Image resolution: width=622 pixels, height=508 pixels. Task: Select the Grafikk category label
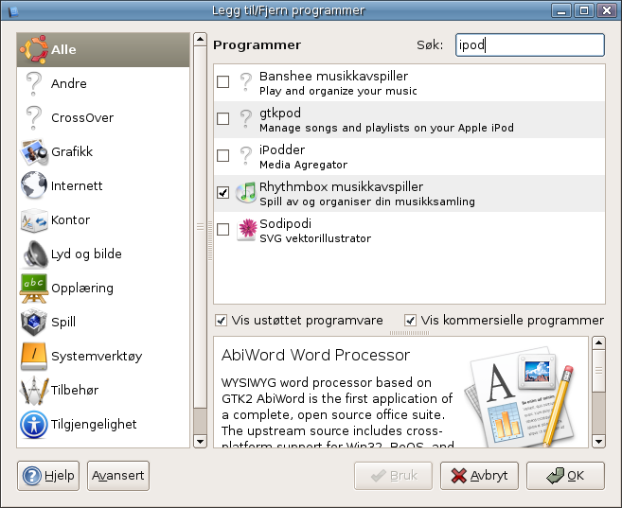tap(72, 151)
